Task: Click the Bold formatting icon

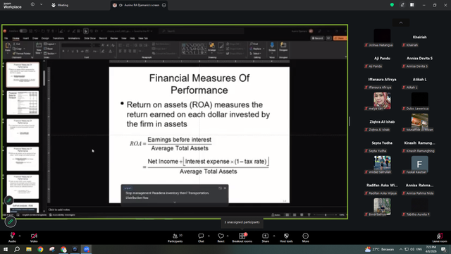Action: (63, 52)
